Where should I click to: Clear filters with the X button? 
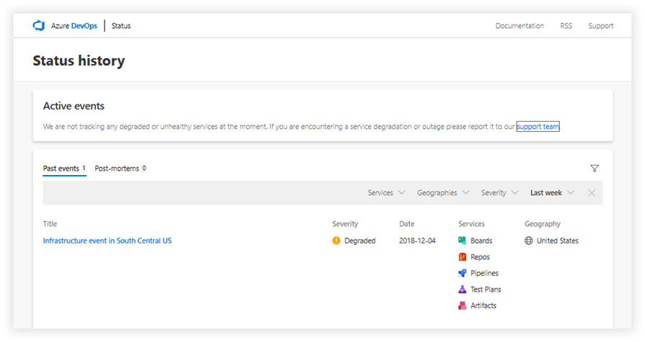pyautogui.click(x=592, y=193)
